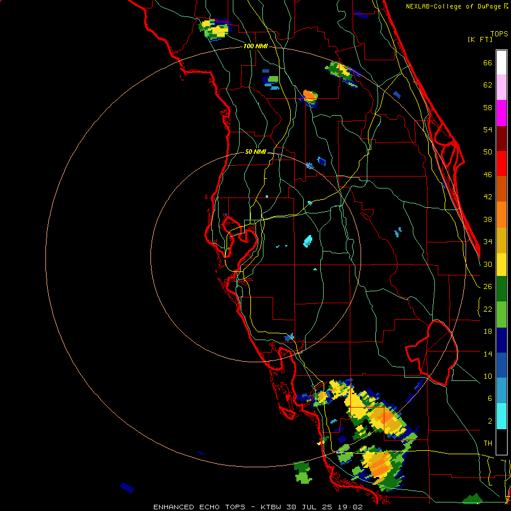The image size is (511, 511).
Task: Click the 14 value on the scale
Action: [488, 354]
